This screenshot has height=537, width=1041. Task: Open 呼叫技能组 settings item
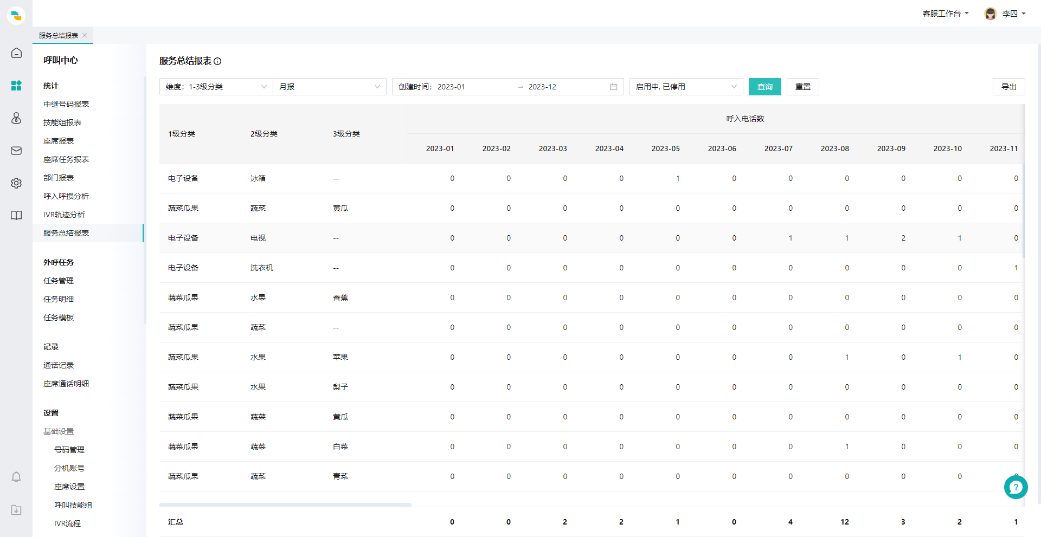73,505
